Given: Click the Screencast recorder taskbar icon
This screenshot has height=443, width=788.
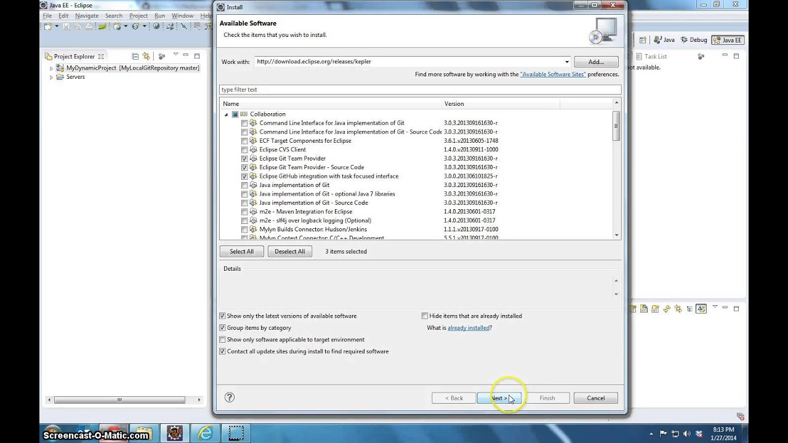Looking at the screenshot, I should click(236, 433).
